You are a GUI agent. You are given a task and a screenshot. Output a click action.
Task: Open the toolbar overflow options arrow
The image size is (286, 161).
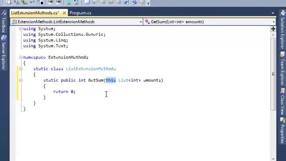tap(148, 3)
